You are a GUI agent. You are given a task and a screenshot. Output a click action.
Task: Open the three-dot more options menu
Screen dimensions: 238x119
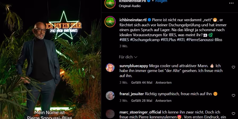pyautogui.click(x=231, y=3)
